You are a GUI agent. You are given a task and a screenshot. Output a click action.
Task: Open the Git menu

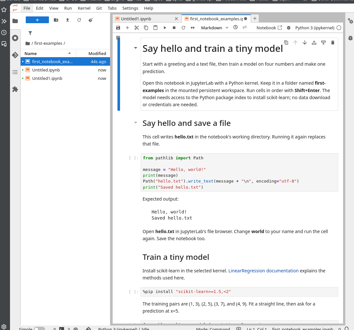[99, 8]
